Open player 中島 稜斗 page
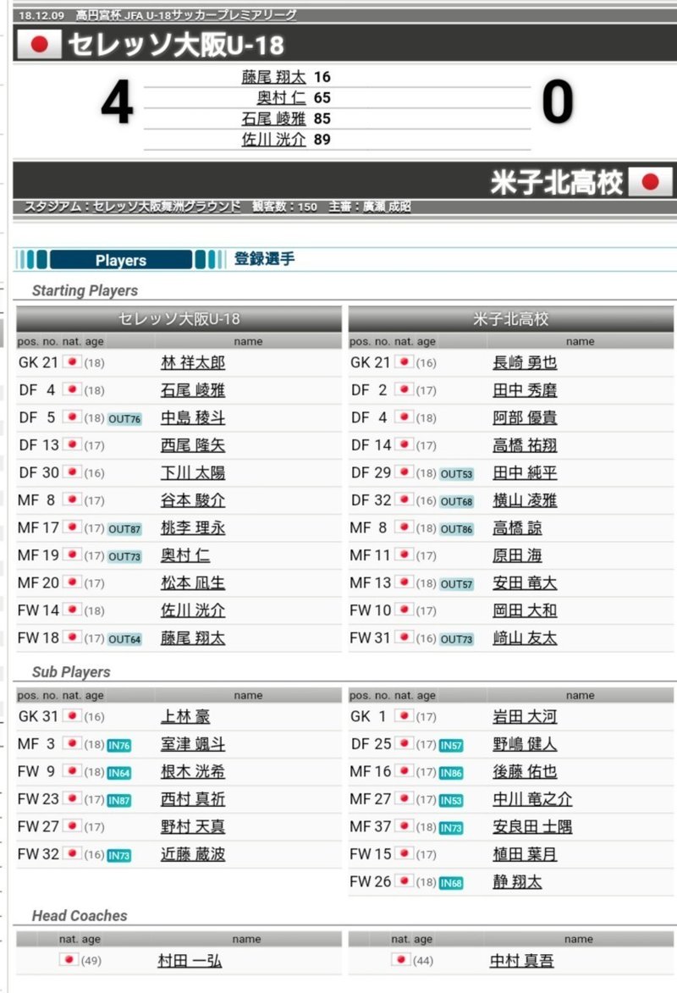Viewport: 677px width, 993px height. coord(193,418)
